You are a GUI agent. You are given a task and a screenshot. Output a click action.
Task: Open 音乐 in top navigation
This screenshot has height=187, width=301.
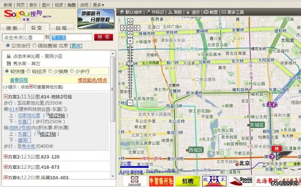(33, 5)
